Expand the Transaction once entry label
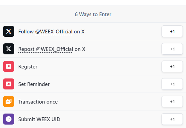Viewport: 186px width, 128px height. 38,102
